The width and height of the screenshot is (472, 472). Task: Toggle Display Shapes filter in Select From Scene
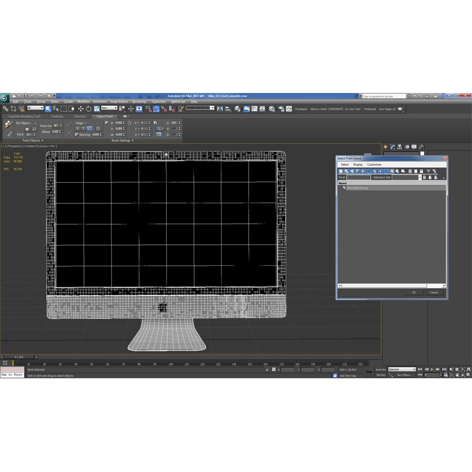(347, 171)
